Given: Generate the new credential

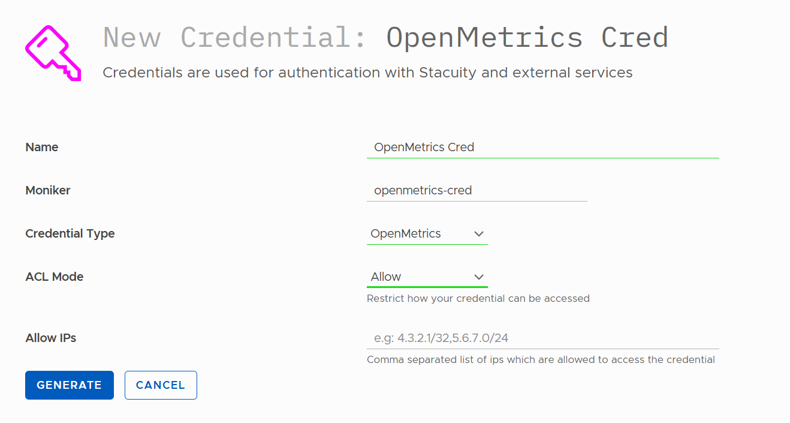Looking at the screenshot, I should pyautogui.click(x=70, y=385).
